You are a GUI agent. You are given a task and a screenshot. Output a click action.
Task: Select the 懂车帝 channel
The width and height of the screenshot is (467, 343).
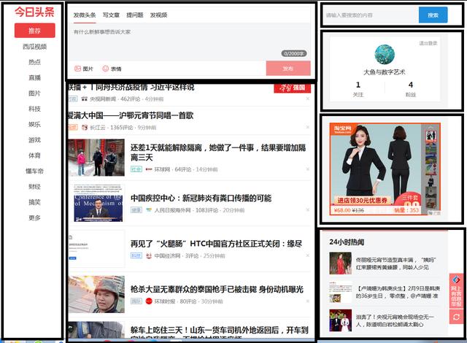pos(35,171)
